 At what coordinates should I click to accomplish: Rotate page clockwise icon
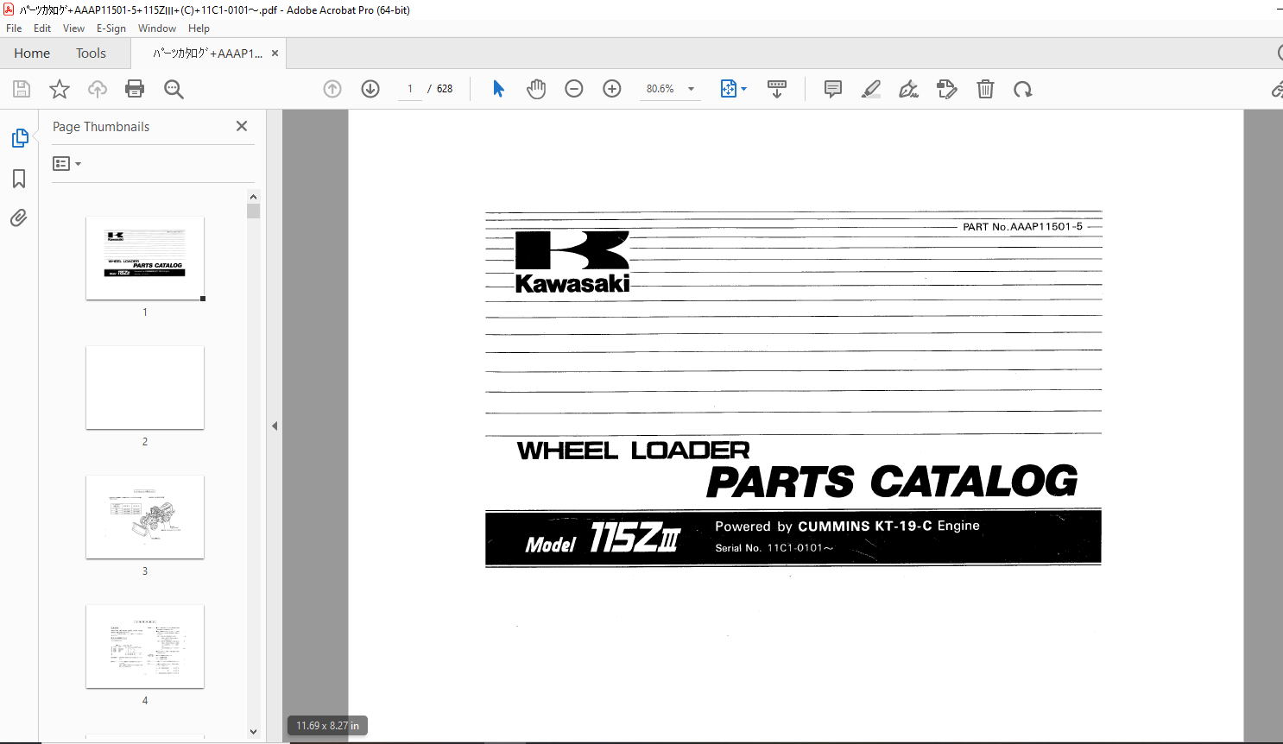pos(1023,89)
